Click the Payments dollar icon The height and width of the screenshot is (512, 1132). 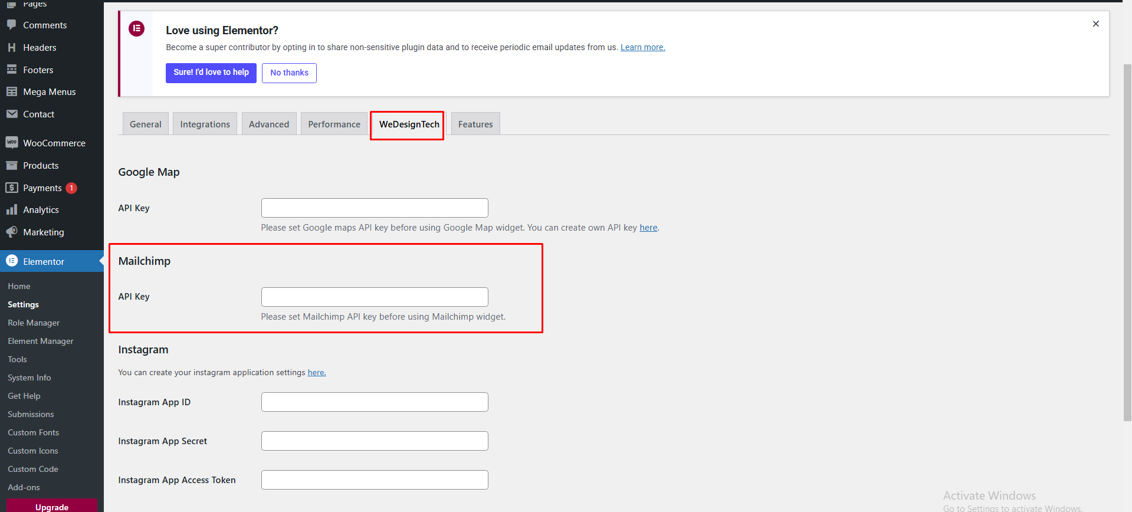click(12, 188)
